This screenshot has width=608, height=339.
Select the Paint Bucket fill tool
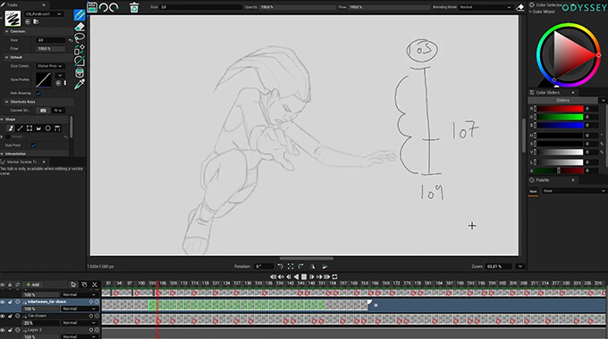coord(80,72)
